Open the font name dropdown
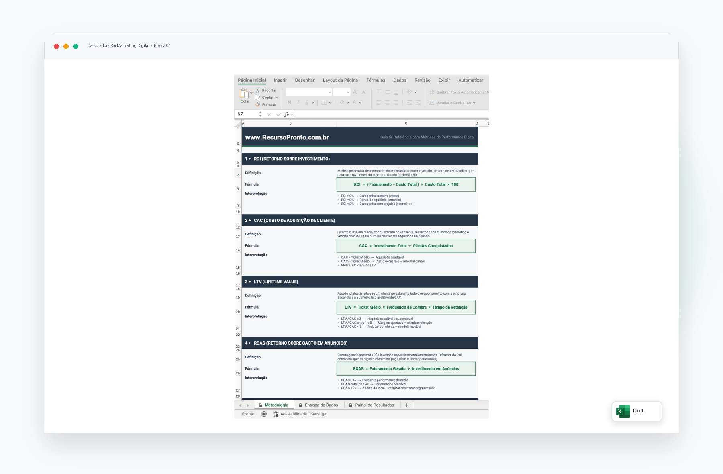This screenshot has width=723, height=474. coord(330,92)
